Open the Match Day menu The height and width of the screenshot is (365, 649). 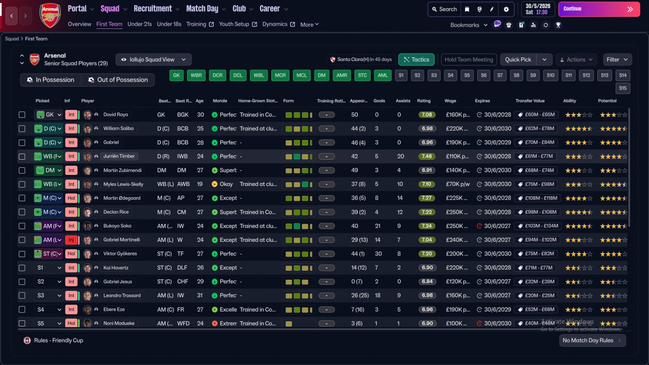[x=206, y=9]
